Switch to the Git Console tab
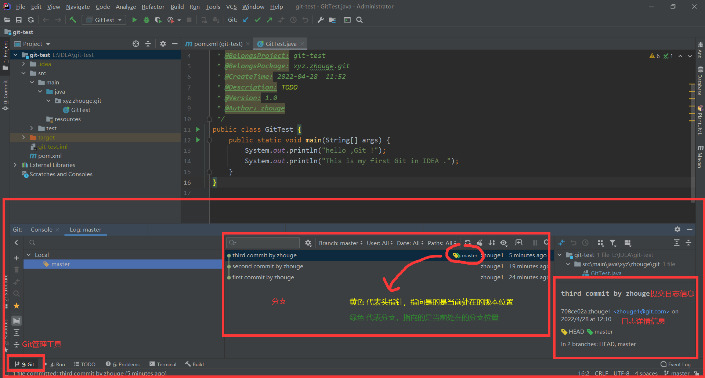The width and height of the screenshot is (705, 378). click(41, 229)
